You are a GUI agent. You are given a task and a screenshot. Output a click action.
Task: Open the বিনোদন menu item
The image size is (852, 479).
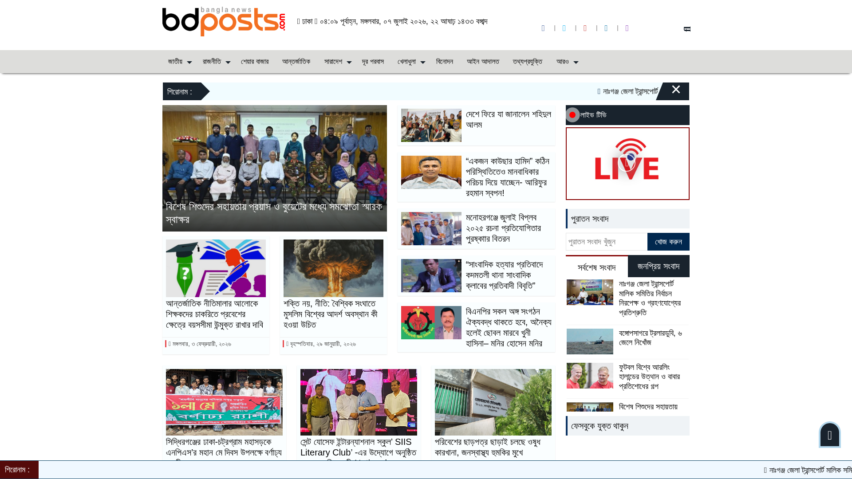pyautogui.click(x=444, y=62)
